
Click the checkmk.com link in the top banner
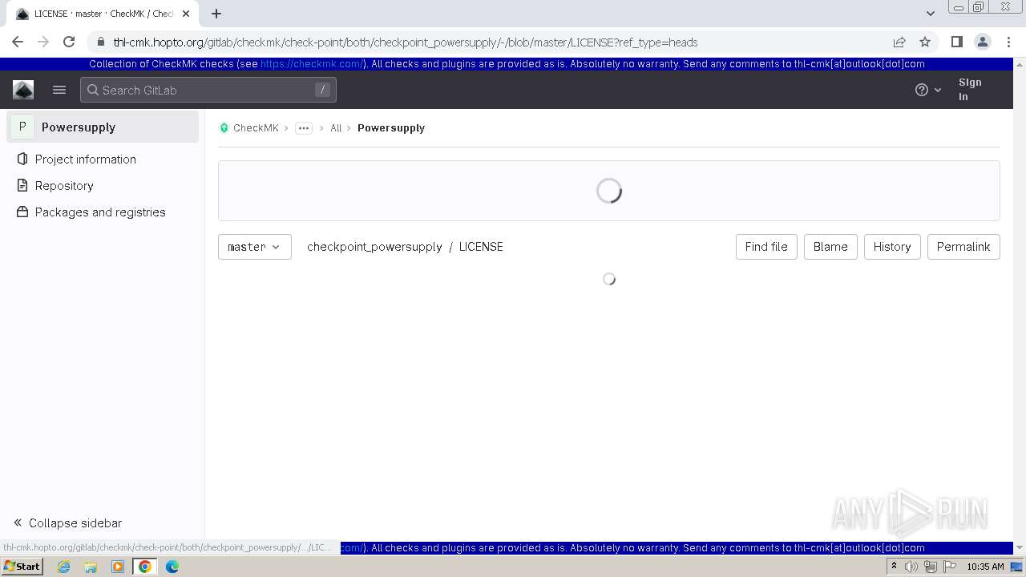point(312,64)
